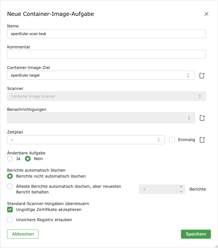Image resolution: width=218 pixels, height=248 pixels.
Task: Choose Berichte nicht automatisch löschen option
Action: [10, 176]
